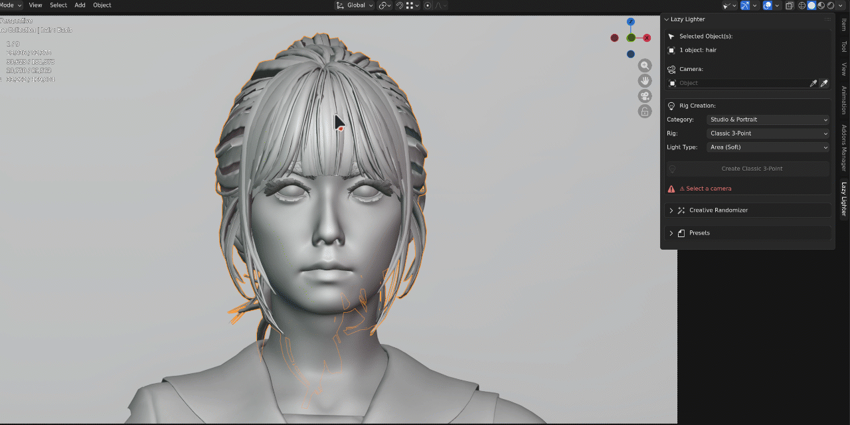Select solid viewport shading mode
The image size is (850, 425).
click(x=811, y=5)
